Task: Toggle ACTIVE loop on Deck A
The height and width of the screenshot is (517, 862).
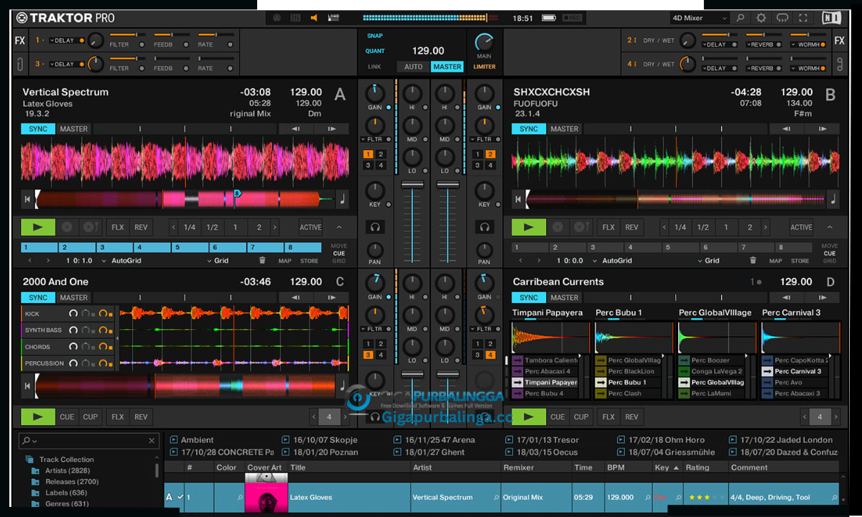Action: pyautogui.click(x=310, y=227)
